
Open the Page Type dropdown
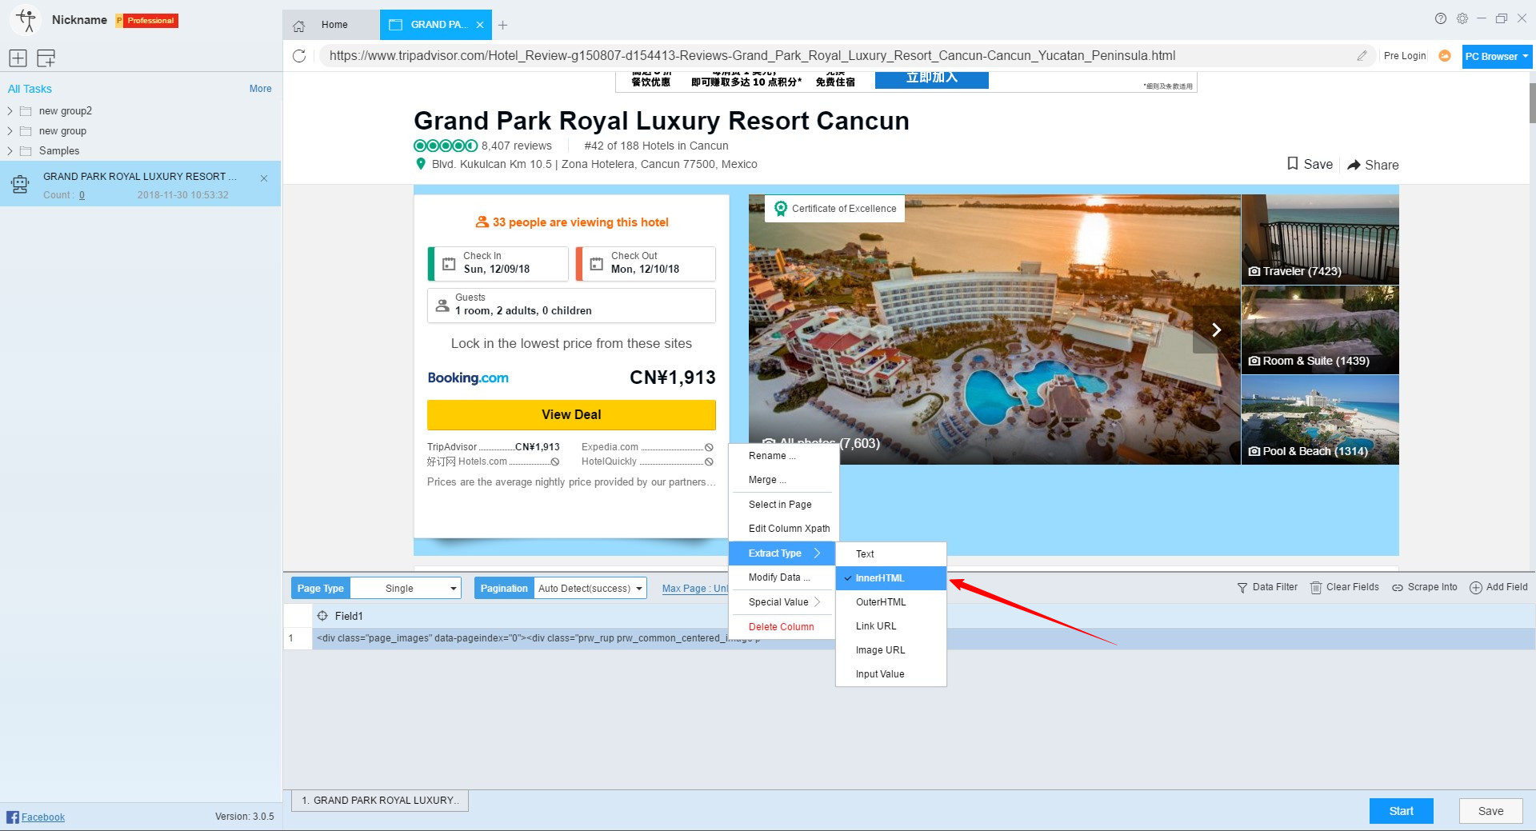coord(406,589)
